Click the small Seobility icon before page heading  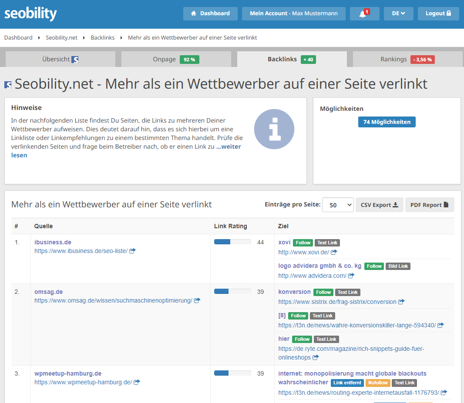tap(8, 85)
